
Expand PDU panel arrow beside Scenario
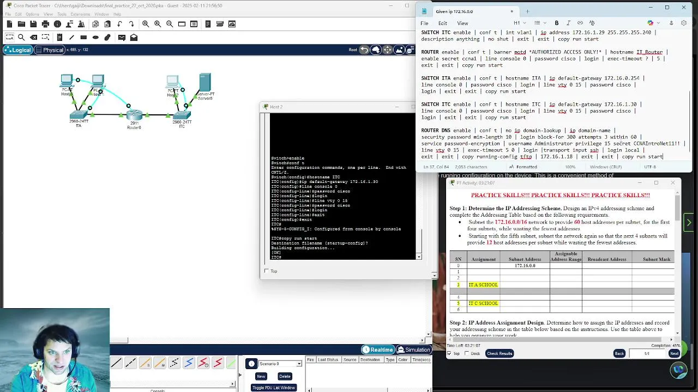239,375
